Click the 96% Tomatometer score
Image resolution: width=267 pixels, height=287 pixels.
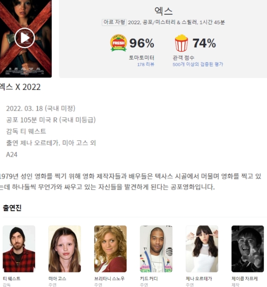pos(141,43)
